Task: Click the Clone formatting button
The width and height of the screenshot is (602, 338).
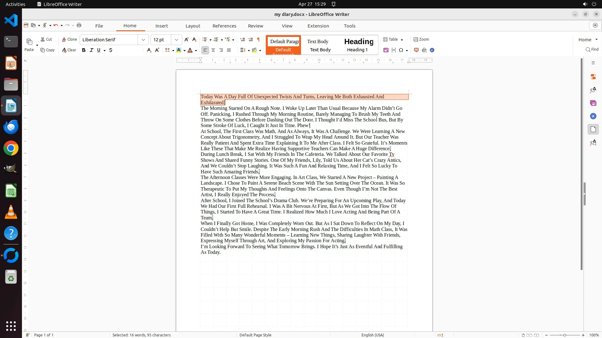Action: [69, 39]
